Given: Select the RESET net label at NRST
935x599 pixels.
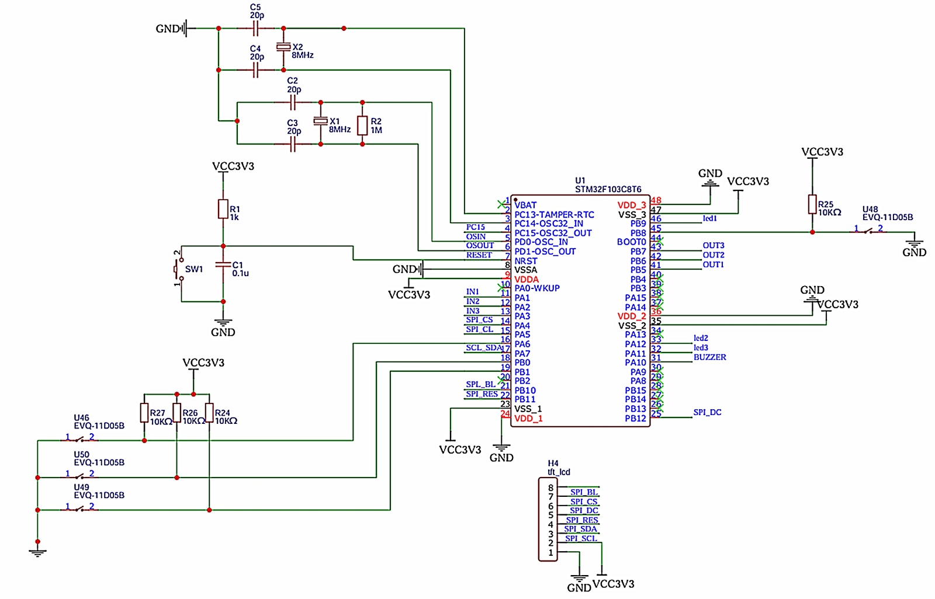Looking at the screenshot, I should (x=479, y=255).
